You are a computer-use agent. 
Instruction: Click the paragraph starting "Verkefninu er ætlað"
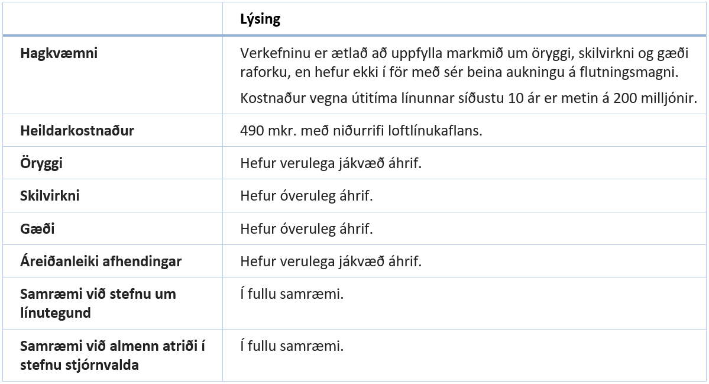pos(465,62)
